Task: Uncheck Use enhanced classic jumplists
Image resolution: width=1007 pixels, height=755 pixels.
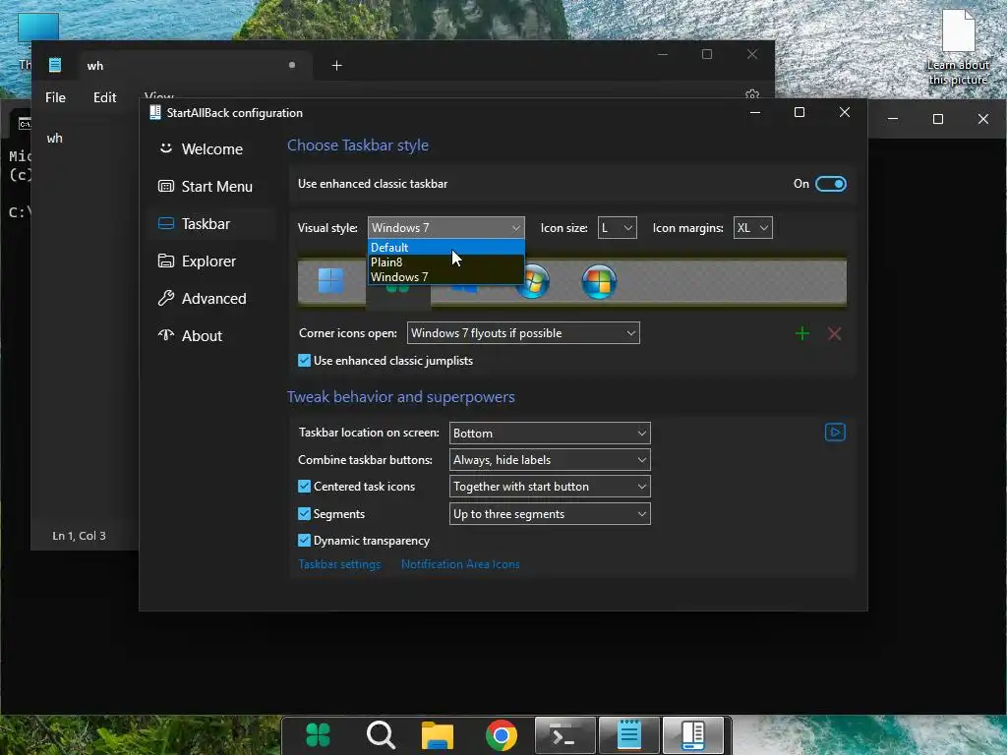Action: click(x=305, y=361)
